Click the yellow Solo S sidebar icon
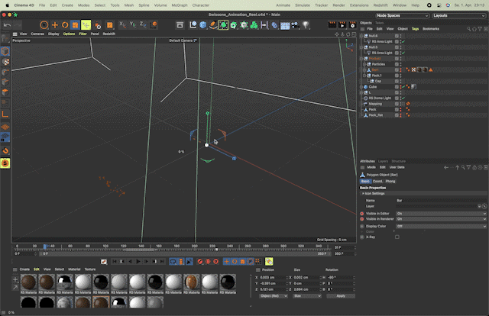The width and height of the screenshot is (489, 316). point(5,163)
